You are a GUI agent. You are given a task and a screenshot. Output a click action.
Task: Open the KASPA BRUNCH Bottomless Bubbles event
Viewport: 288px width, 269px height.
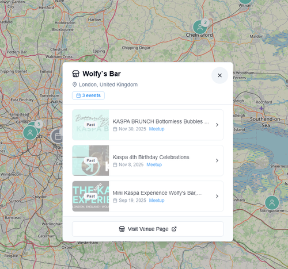tap(147, 125)
